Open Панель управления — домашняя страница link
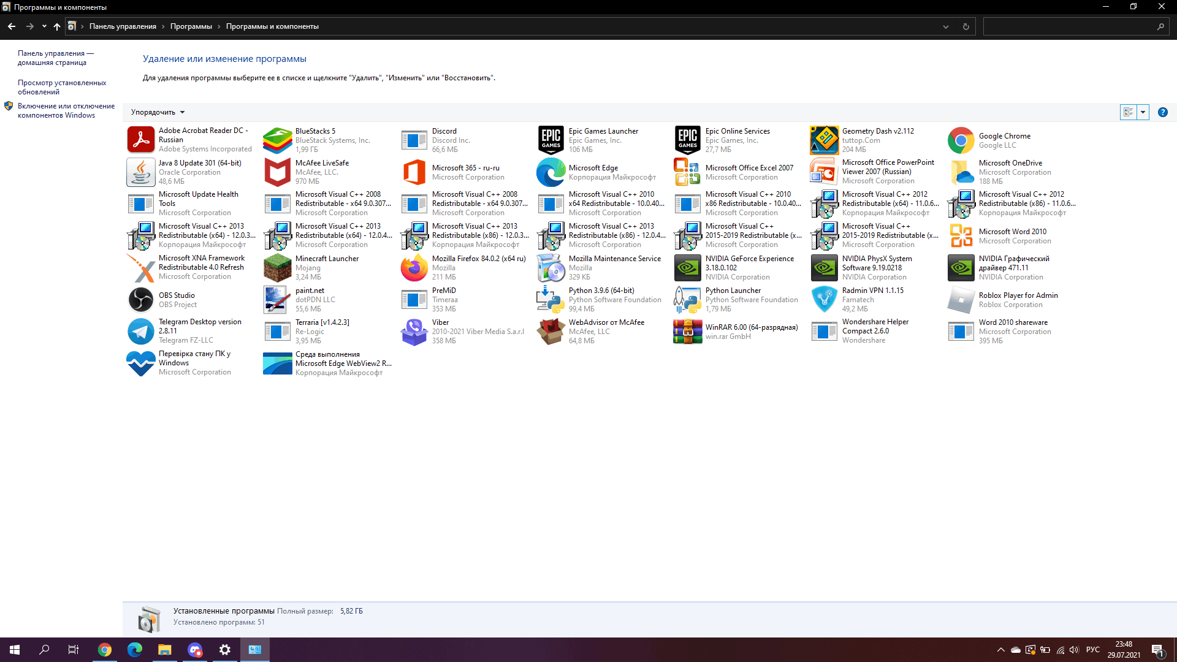The width and height of the screenshot is (1177, 662). (x=56, y=58)
